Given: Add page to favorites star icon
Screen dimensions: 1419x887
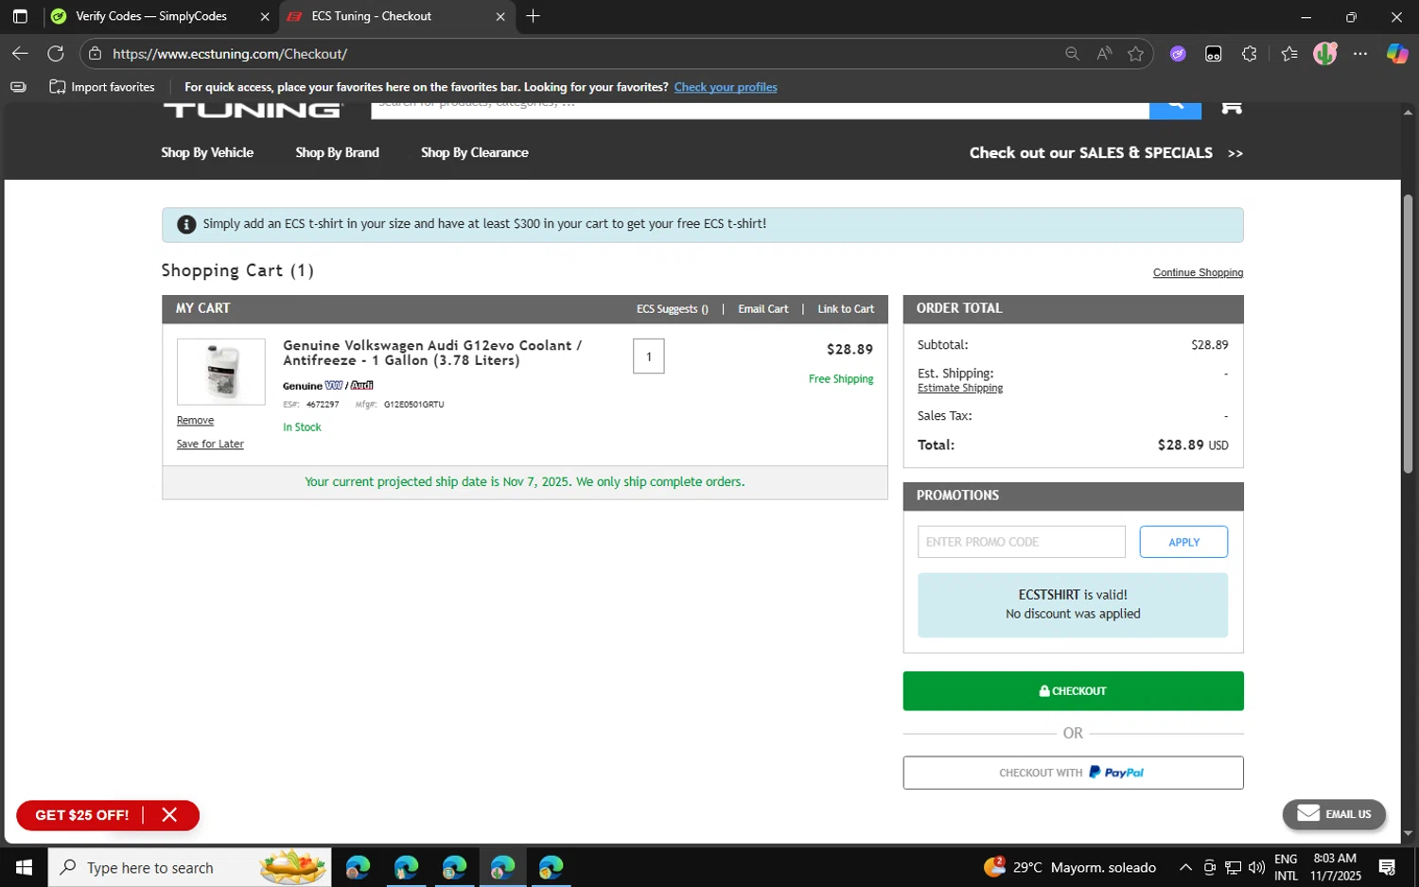Looking at the screenshot, I should pos(1136,54).
